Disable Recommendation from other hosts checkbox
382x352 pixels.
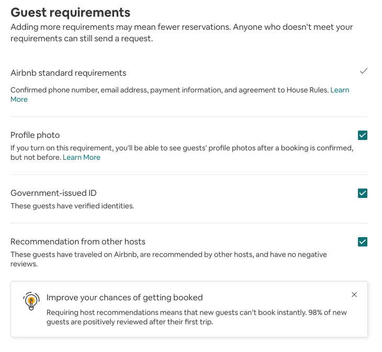pyautogui.click(x=363, y=242)
